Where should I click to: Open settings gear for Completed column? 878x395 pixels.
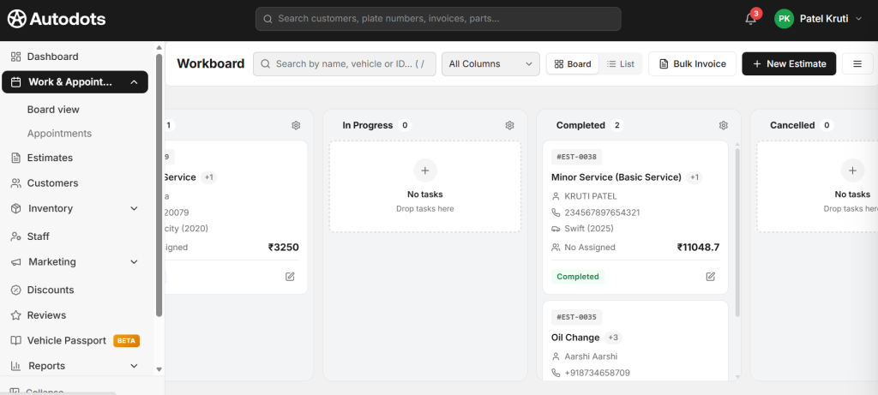click(723, 125)
